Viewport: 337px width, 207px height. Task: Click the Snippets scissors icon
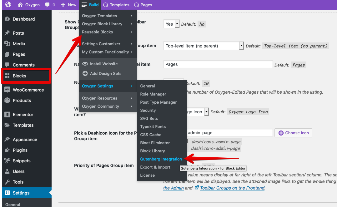pos(7,160)
